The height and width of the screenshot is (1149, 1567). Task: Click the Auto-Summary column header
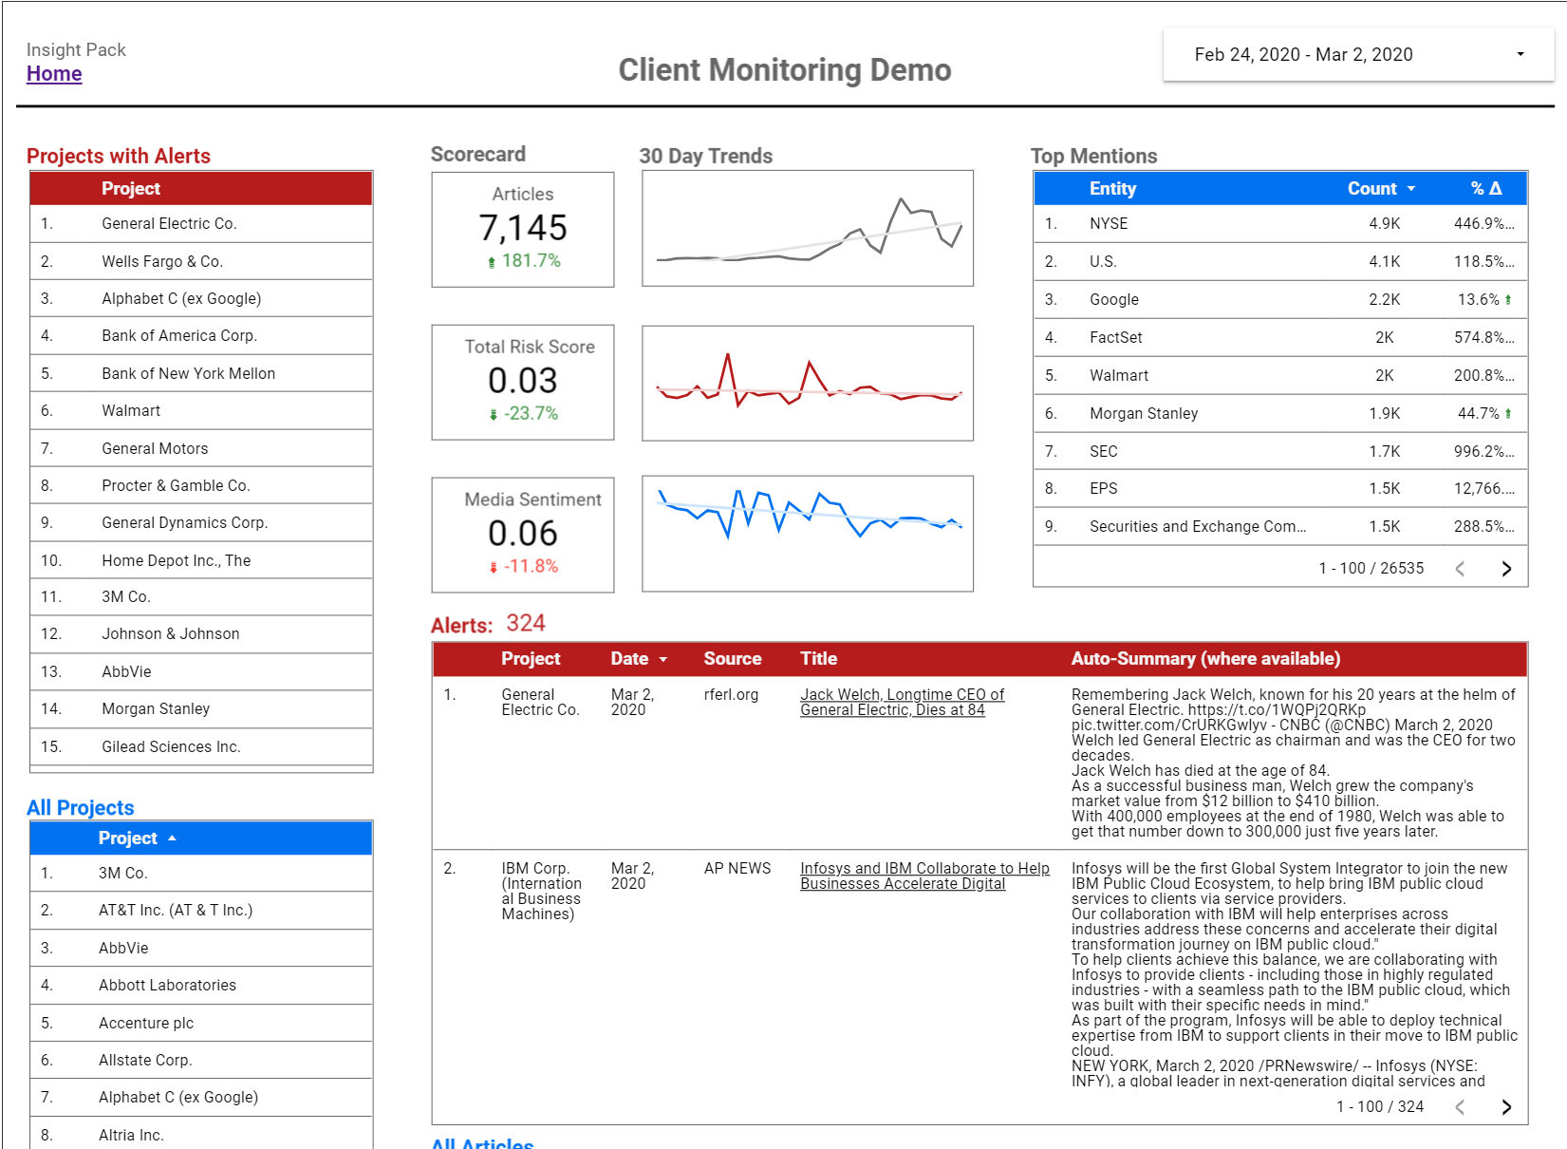pyautogui.click(x=1205, y=659)
